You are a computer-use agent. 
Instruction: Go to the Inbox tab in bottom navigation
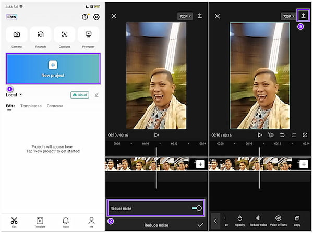66,222
